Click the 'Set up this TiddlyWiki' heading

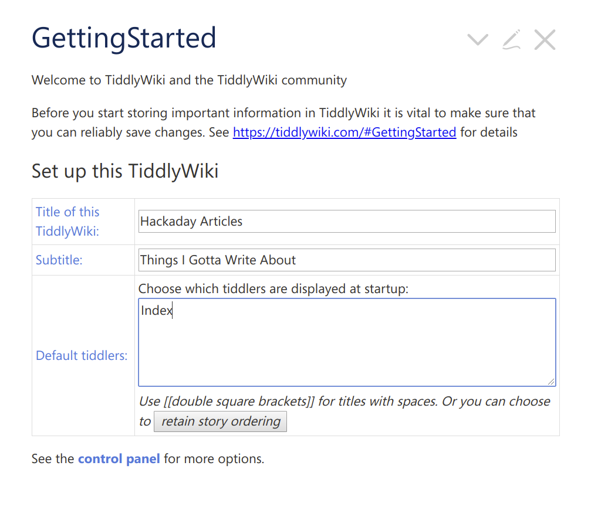(x=125, y=171)
